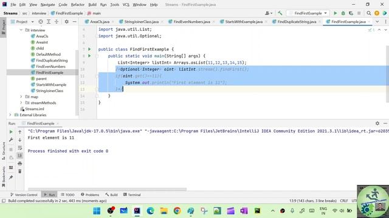
Task: Open Search Everywhere magnifier icon
Action: coord(369,13)
